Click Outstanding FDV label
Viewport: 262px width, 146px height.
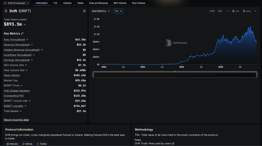(14, 96)
